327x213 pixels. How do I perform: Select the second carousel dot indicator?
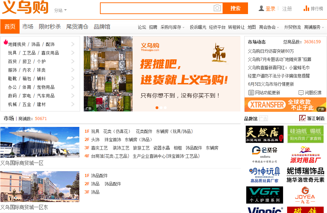click(x=161, y=108)
